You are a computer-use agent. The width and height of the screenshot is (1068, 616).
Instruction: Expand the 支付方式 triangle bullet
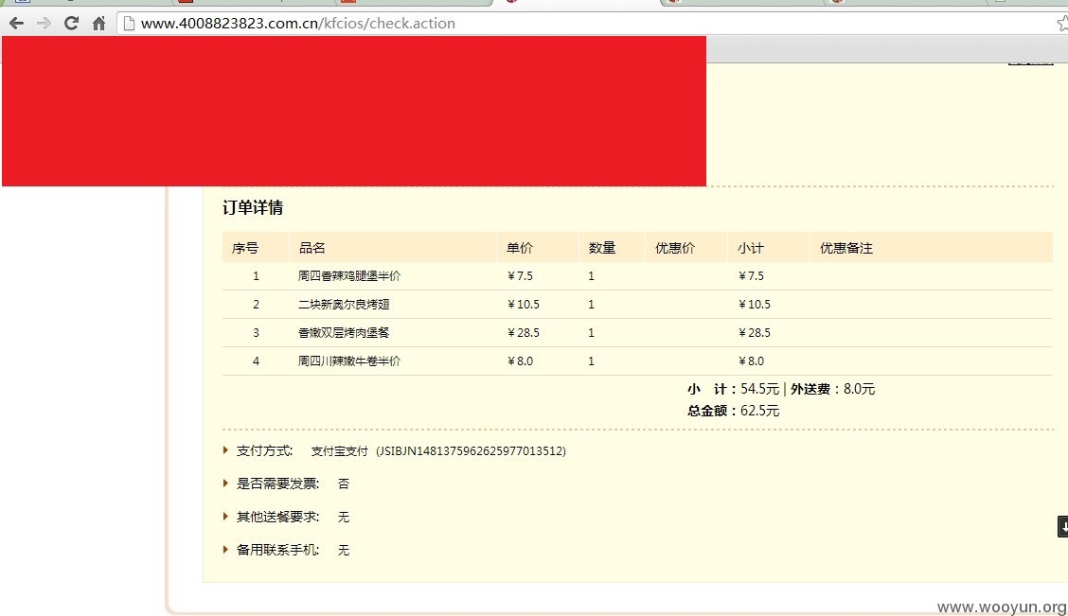coord(225,450)
